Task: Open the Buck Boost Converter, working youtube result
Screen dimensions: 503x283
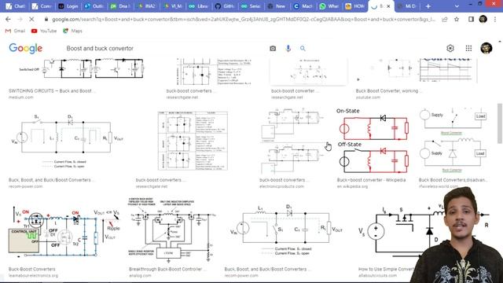Action: coord(388,91)
